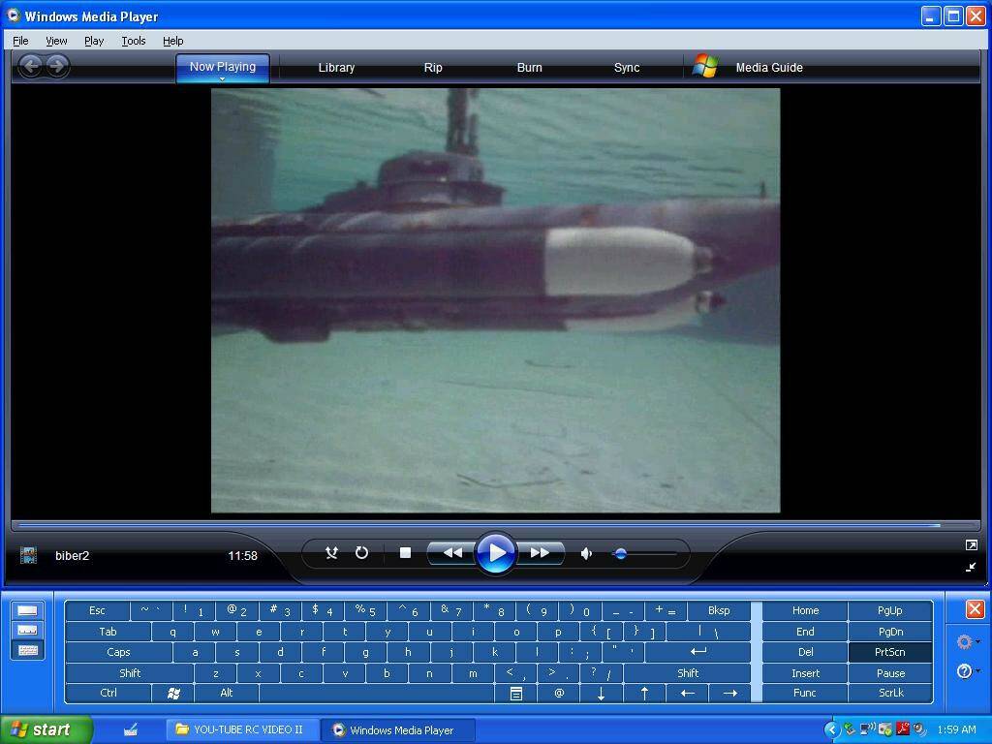Image resolution: width=992 pixels, height=744 pixels.
Task: Click the Enter arrow key
Action: (x=697, y=652)
